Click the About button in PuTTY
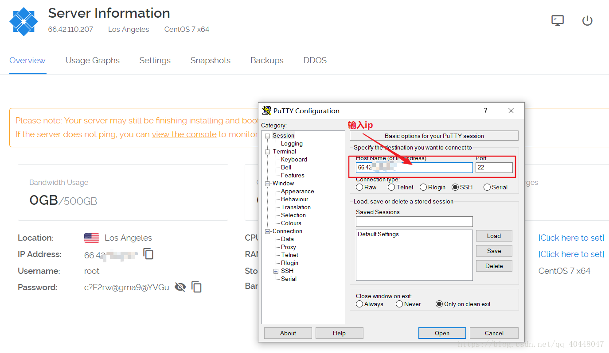Screen dimensions: 609x353 (288, 333)
